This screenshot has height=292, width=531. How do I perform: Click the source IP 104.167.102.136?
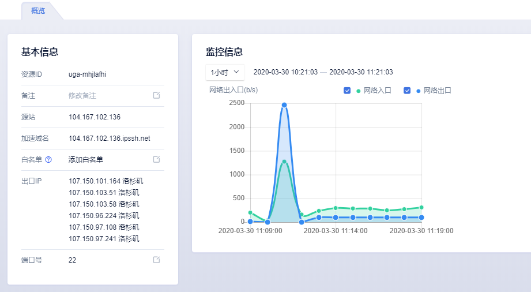[95, 117]
